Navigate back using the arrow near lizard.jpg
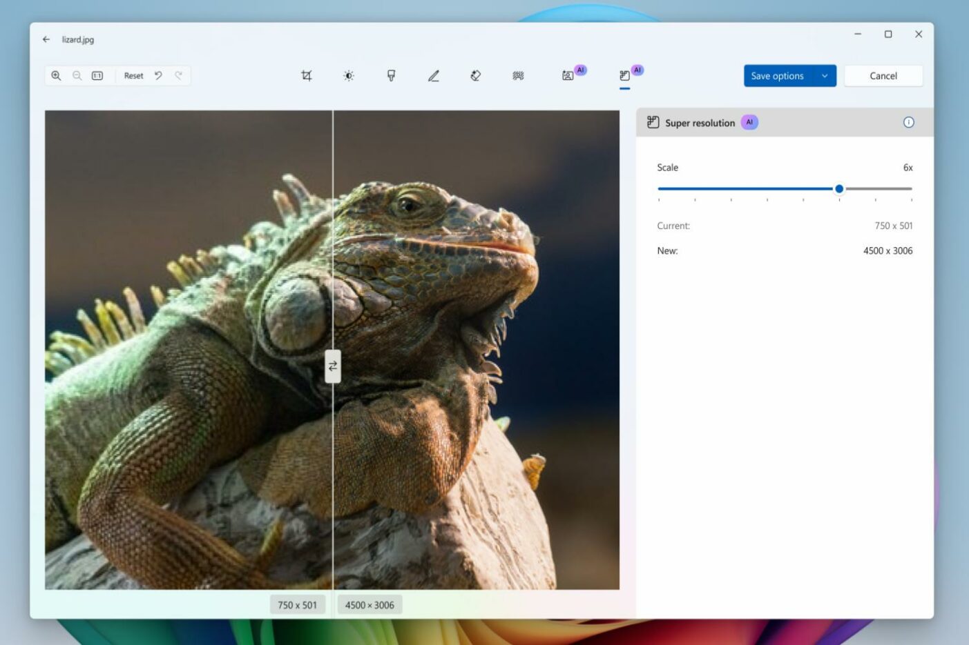969x645 pixels. [x=46, y=40]
